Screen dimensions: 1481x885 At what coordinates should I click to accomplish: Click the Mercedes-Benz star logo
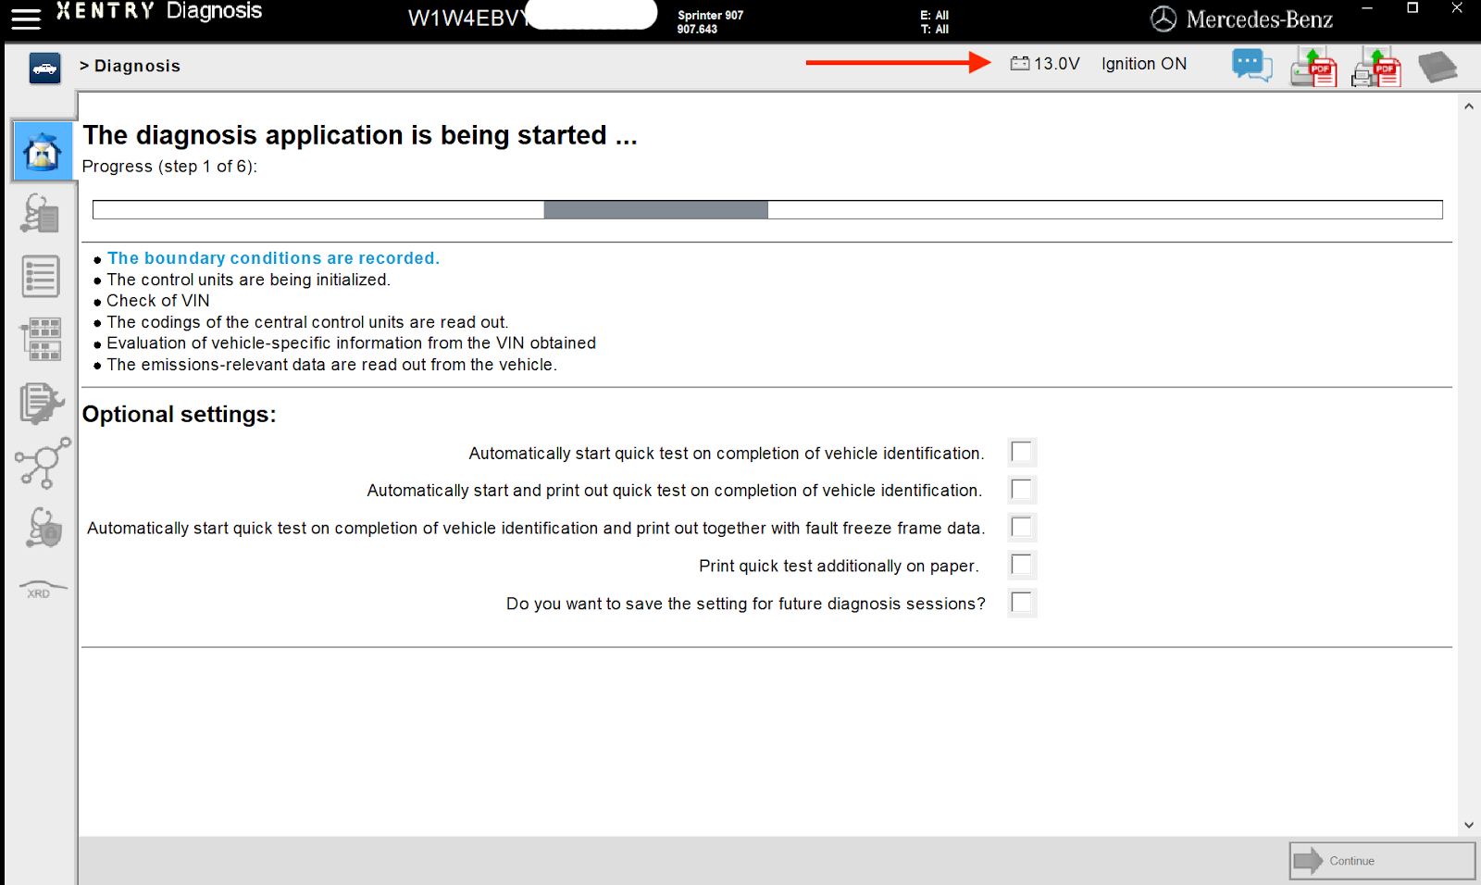[1164, 19]
